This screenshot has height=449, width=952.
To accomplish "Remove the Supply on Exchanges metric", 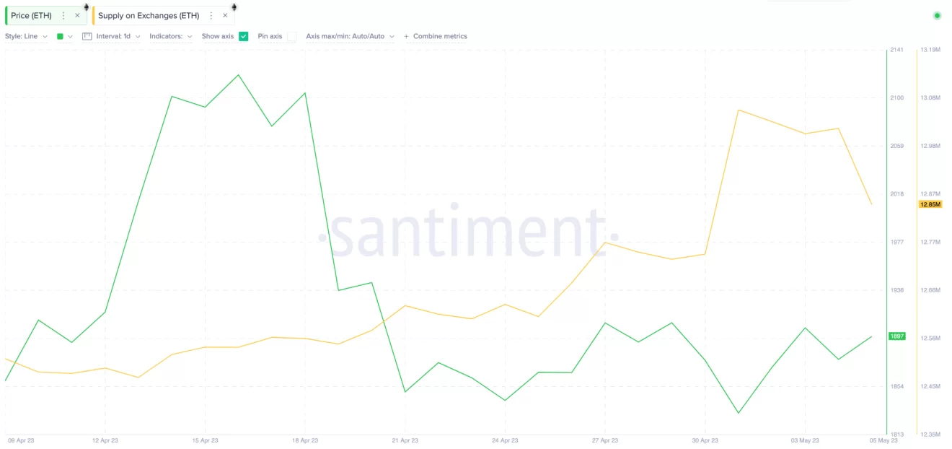I will tap(225, 16).
